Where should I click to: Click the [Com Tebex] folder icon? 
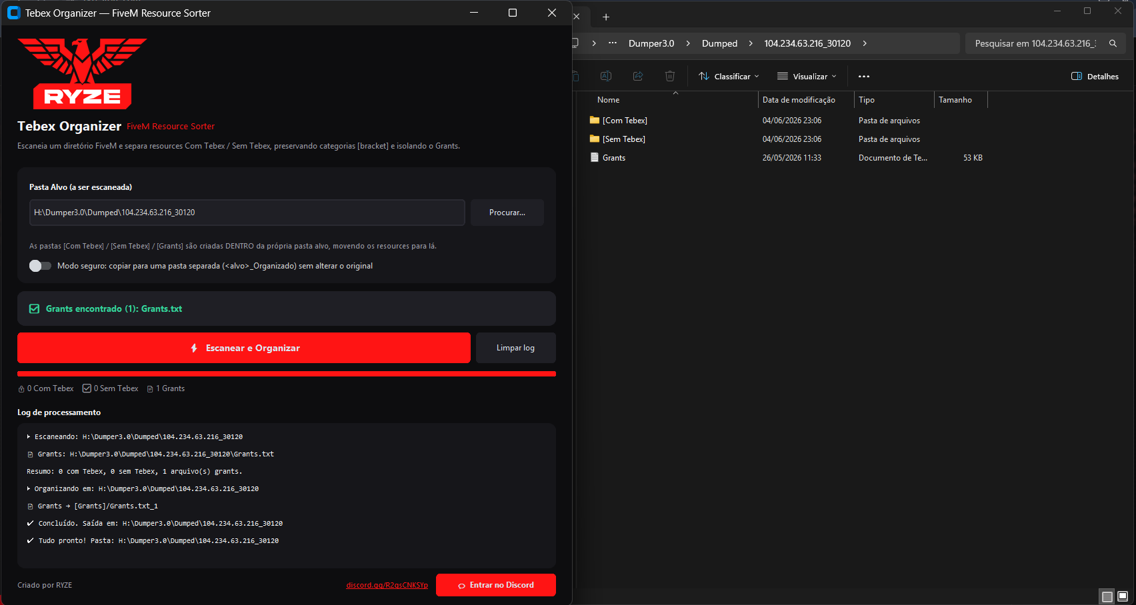pyautogui.click(x=595, y=121)
